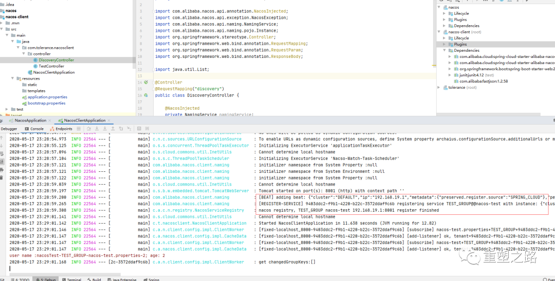555x281 pixels.
Task: Click the Run to Cursor debug icon
Action: coord(129,129)
